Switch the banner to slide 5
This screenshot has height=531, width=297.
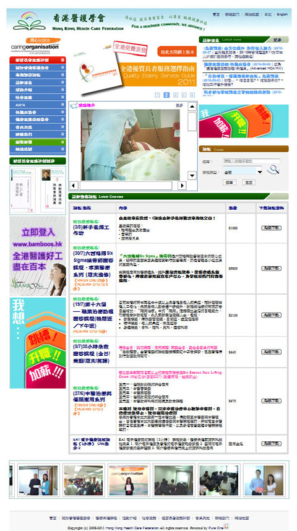click(192, 95)
